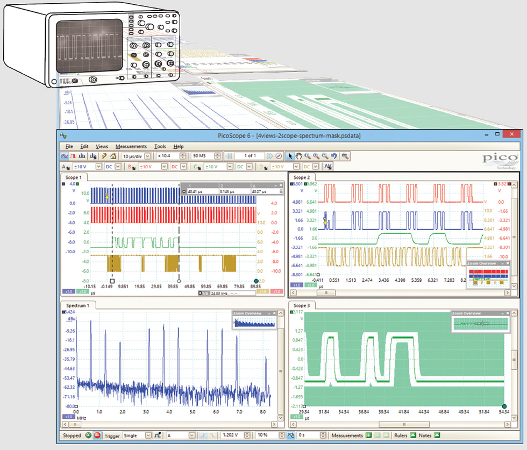Open Channel B DC coupling dropdown
Screen dimensions: 527x450
coord(183,166)
